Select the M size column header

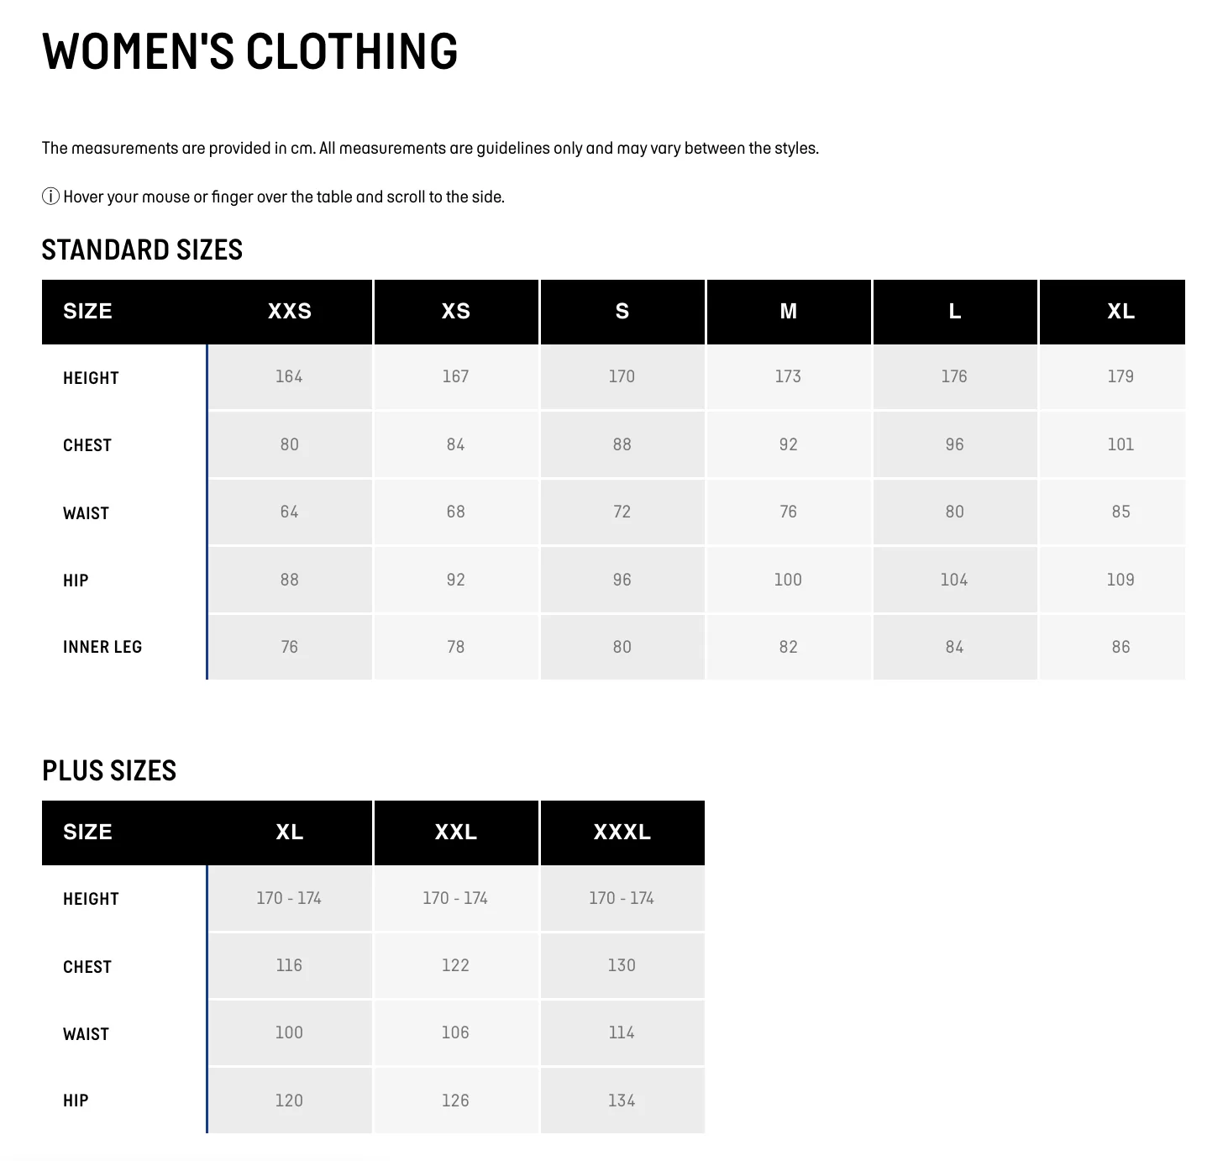(789, 312)
